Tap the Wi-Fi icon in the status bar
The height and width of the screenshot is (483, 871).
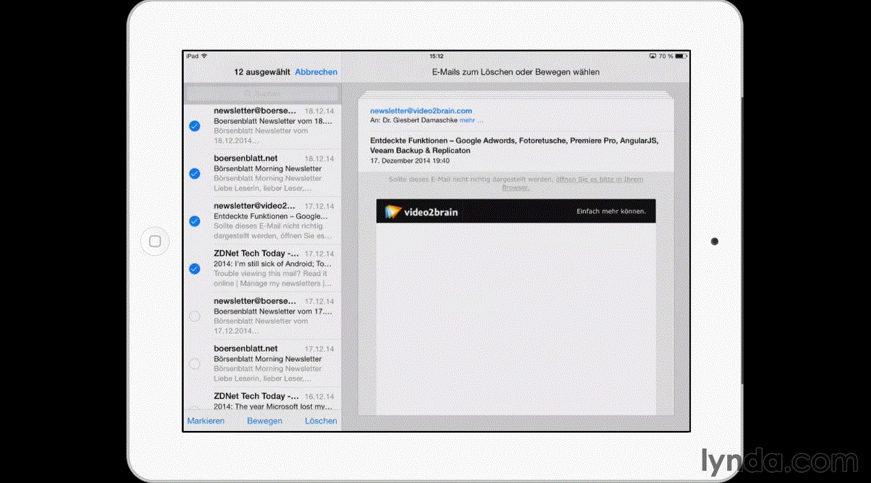[204, 56]
